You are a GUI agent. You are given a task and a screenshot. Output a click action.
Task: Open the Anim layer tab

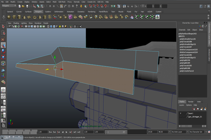[199, 102]
